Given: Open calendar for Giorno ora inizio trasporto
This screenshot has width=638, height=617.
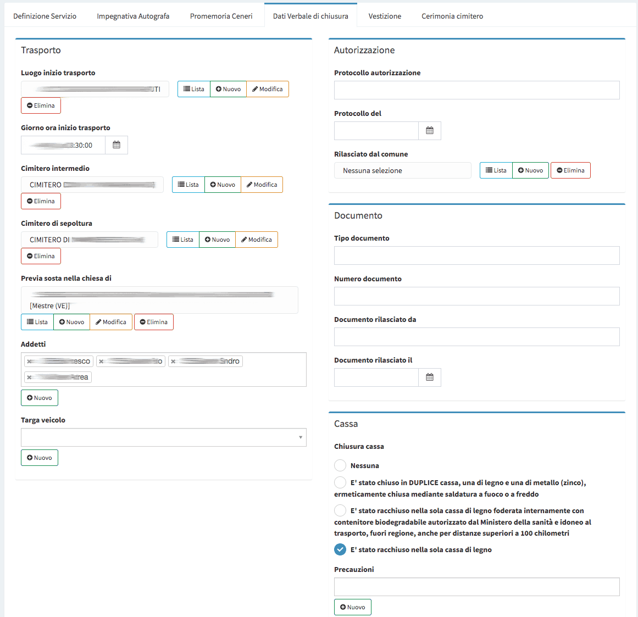Looking at the screenshot, I should pos(116,145).
